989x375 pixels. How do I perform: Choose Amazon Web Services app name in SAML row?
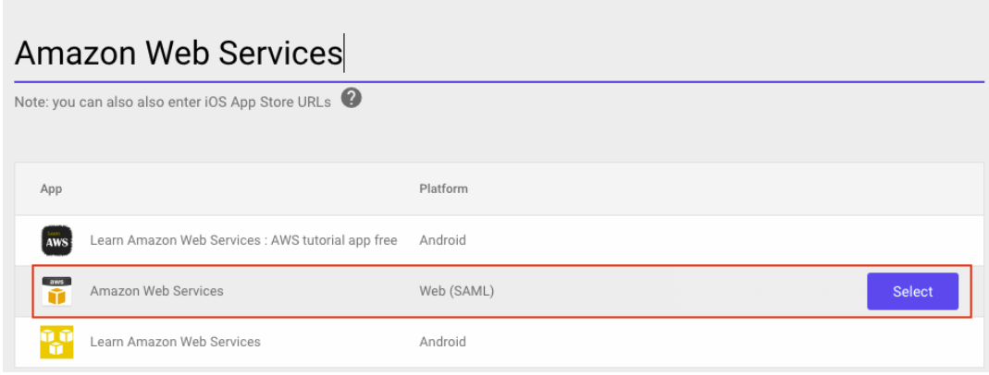coord(156,291)
